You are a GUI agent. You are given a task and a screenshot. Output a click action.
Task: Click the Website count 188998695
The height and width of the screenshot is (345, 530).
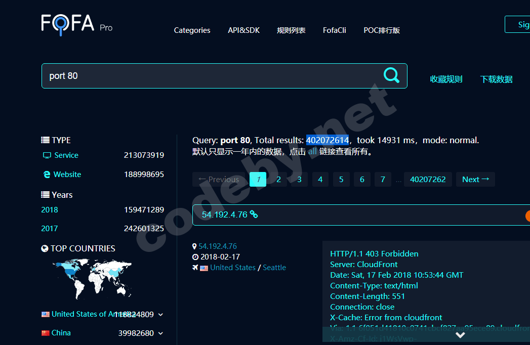[144, 175]
